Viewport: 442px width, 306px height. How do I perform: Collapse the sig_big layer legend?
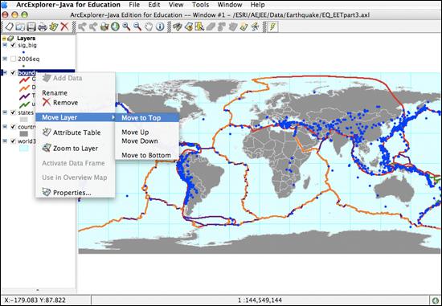click(x=5, y=45)
